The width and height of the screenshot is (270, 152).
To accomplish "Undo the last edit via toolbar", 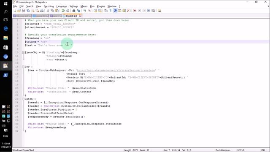I will point(63,11).
